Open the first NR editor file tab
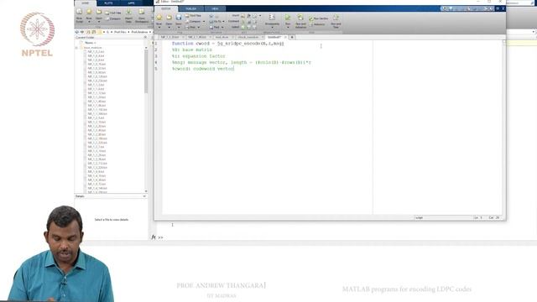 coord(171,37)
